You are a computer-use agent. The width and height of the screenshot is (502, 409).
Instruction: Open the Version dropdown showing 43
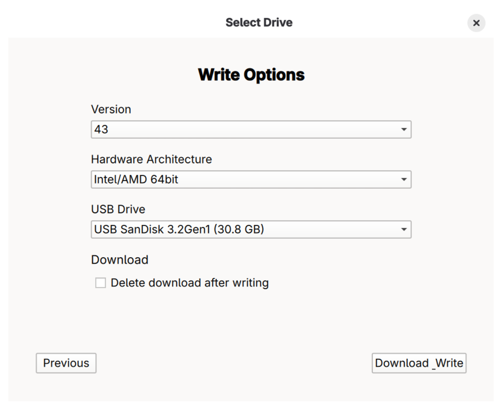point(251,130)
